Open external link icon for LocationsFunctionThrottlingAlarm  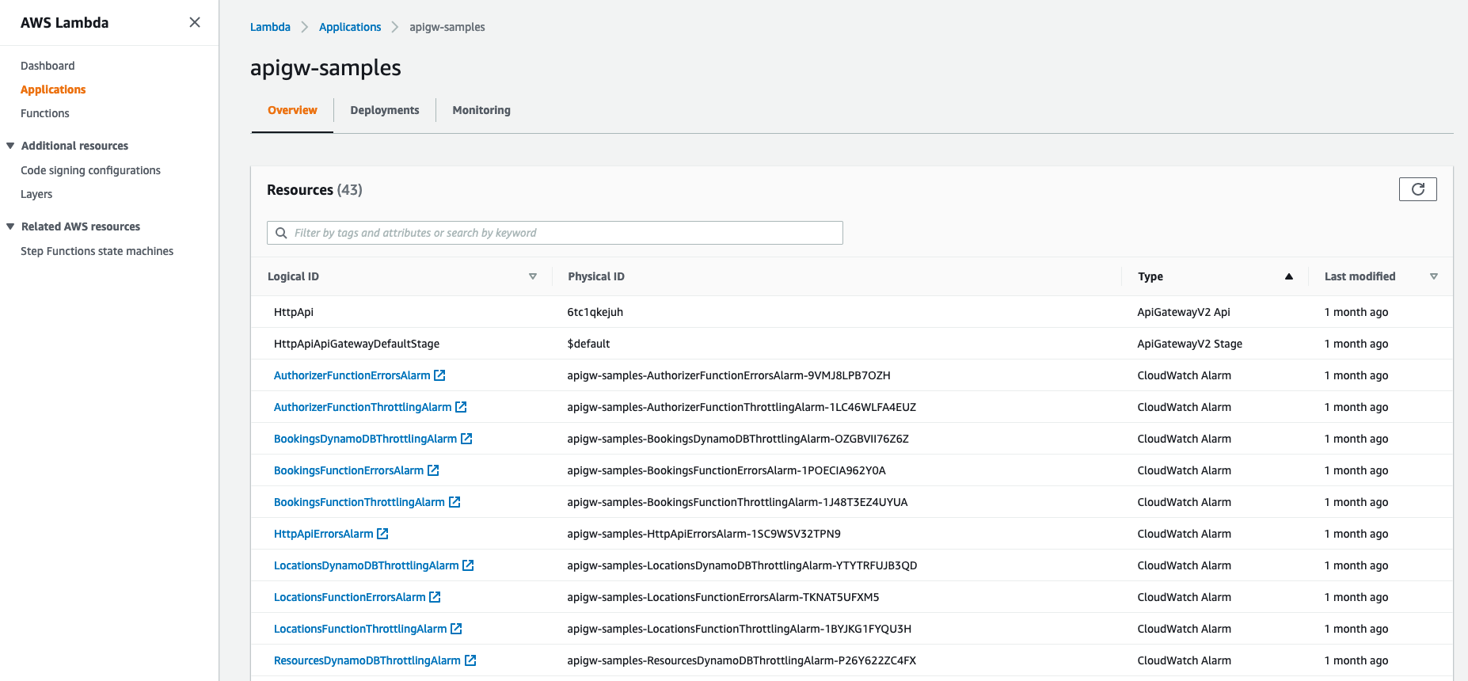456,629
